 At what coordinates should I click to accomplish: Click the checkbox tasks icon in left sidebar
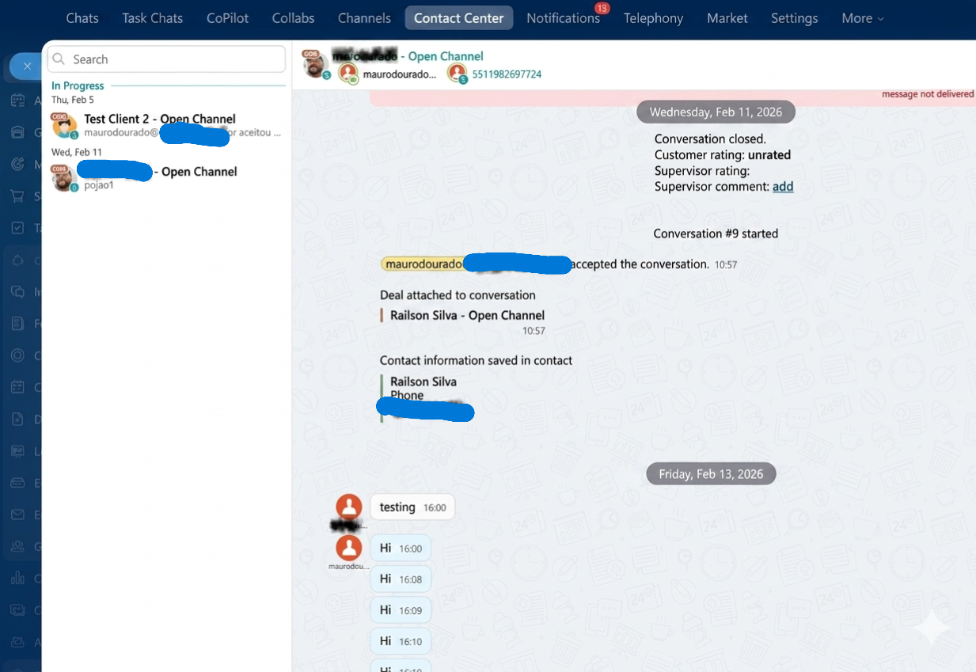(17, 228)
